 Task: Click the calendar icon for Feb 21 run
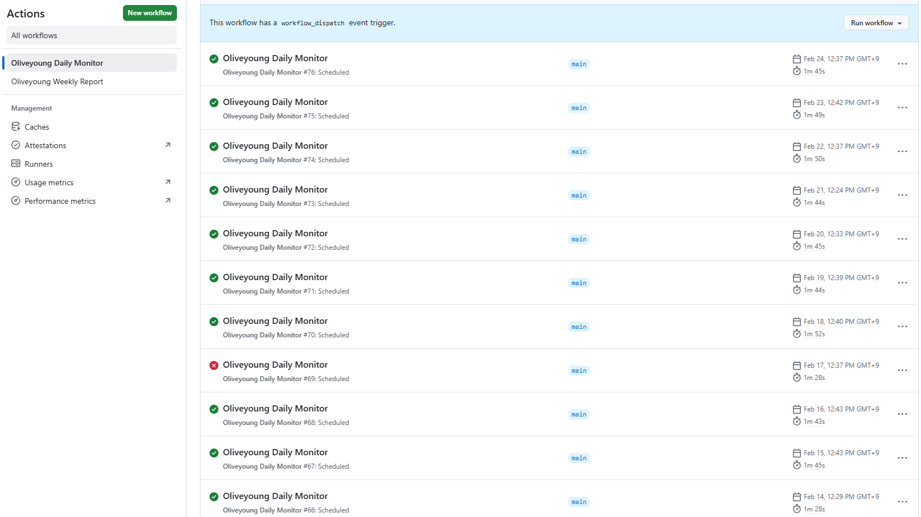(x=796, y=190)
